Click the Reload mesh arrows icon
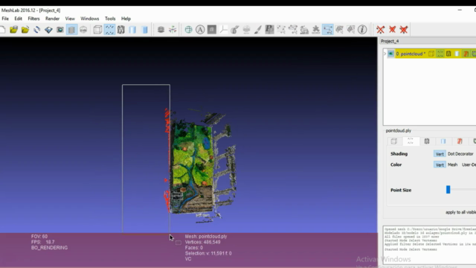 coord(36,30)
